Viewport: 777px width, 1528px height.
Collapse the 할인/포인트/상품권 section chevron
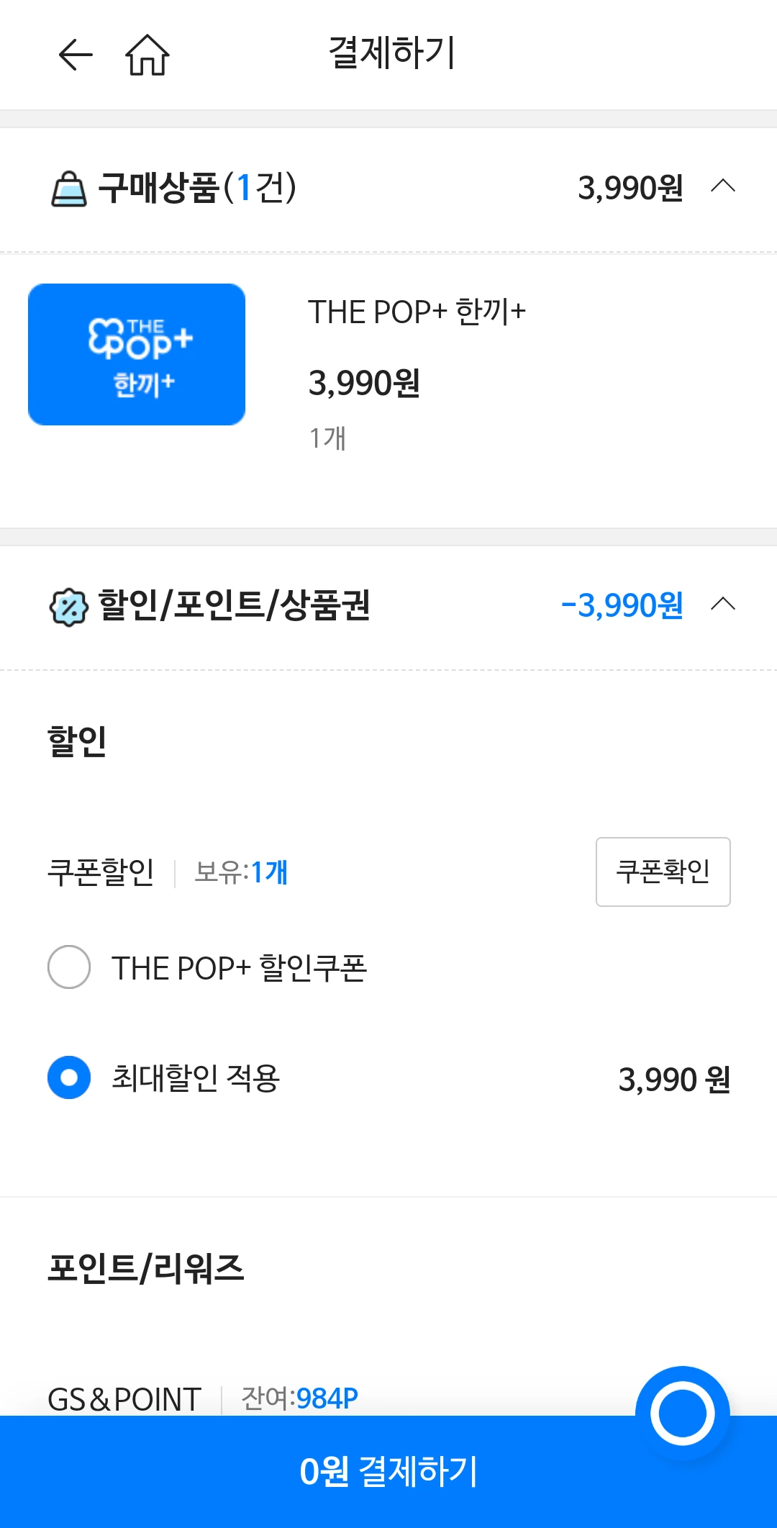tap(723, 604)
